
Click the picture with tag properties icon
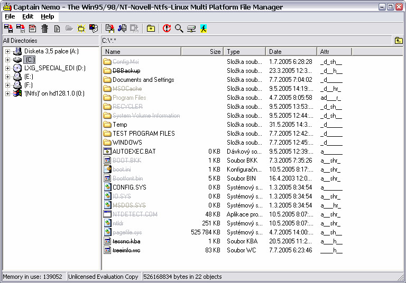tap(94, 28)
